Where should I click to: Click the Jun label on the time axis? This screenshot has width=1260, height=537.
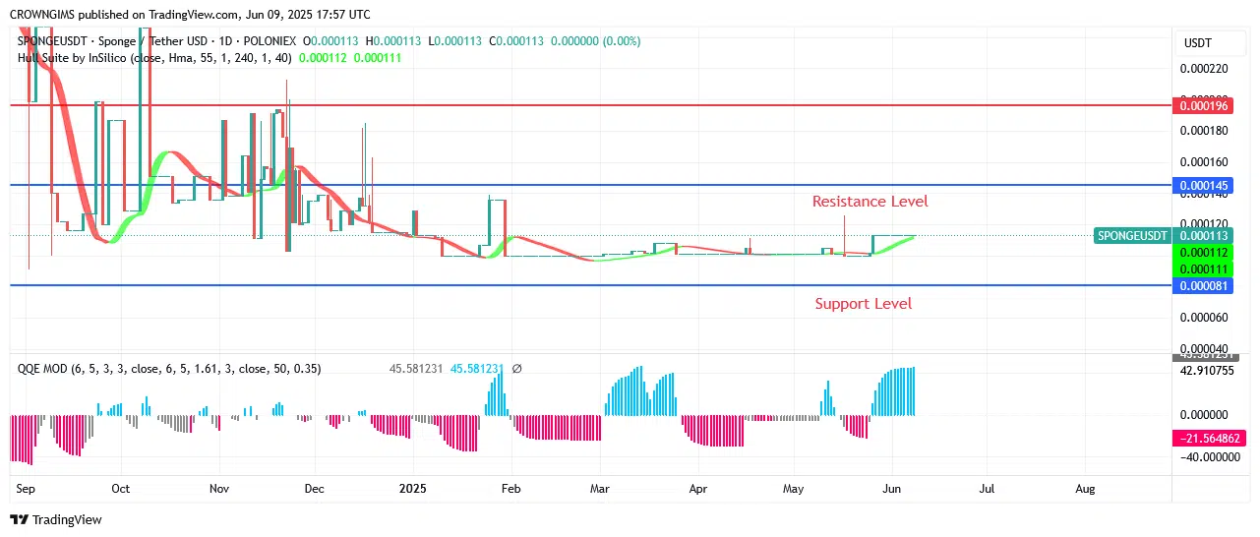pos(891,488)
